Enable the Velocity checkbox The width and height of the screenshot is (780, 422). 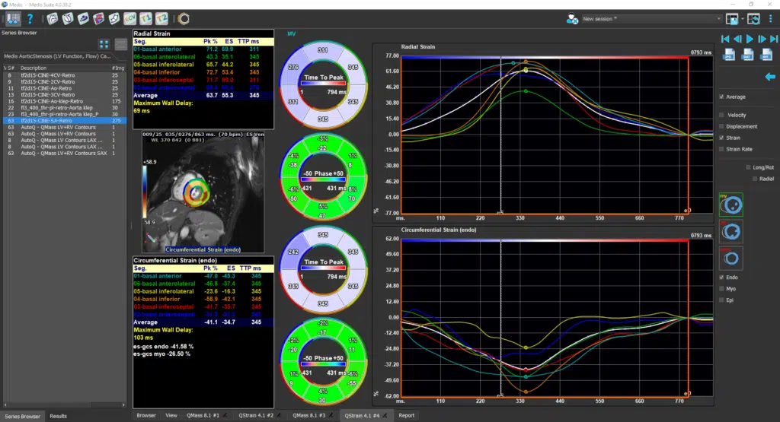pos(722,116)
